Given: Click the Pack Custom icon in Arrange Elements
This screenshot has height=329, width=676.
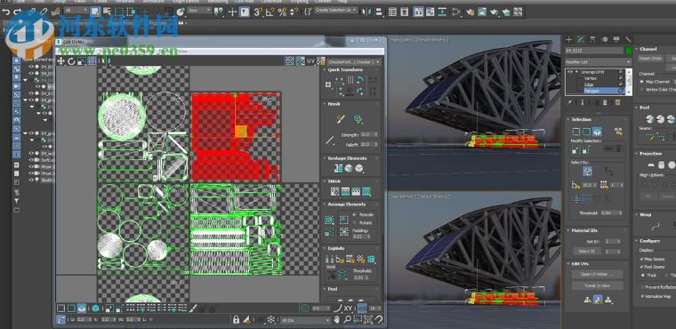Looking at the screenshot, I should coord(329,220).
